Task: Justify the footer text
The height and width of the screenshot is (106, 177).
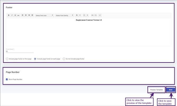Action: 32,15
